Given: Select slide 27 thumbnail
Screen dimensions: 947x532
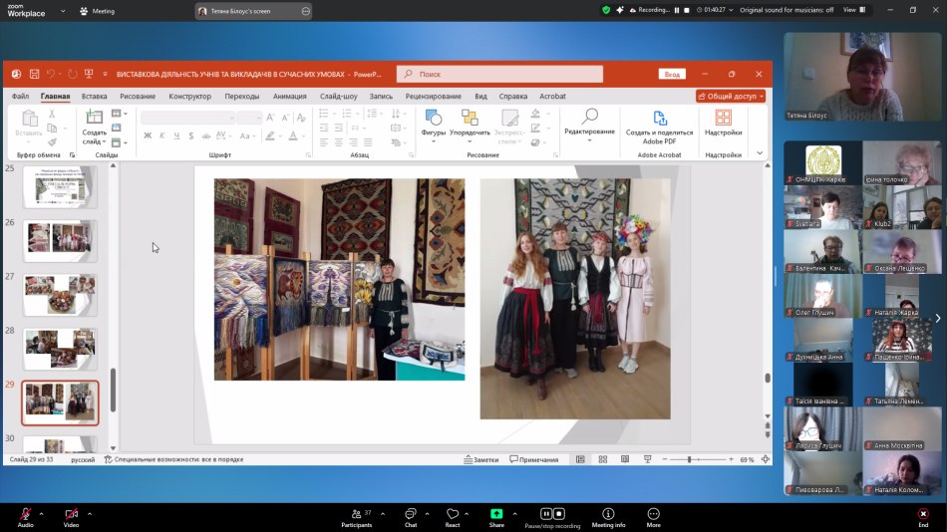Looking at the screenshot, I should click(x=60, y=295).
